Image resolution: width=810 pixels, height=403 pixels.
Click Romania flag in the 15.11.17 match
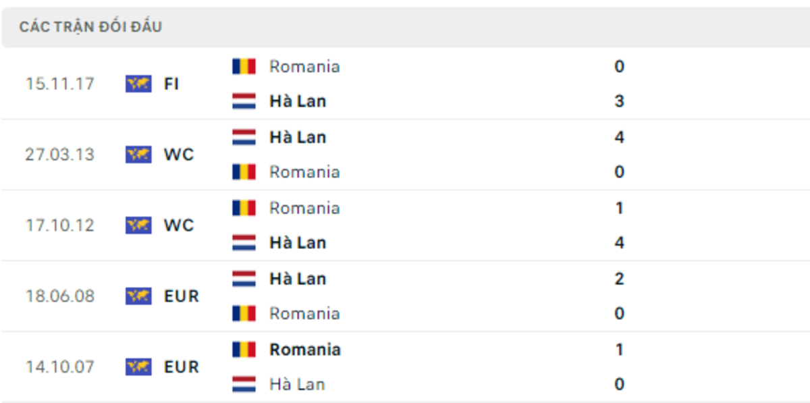click(244, 66)
